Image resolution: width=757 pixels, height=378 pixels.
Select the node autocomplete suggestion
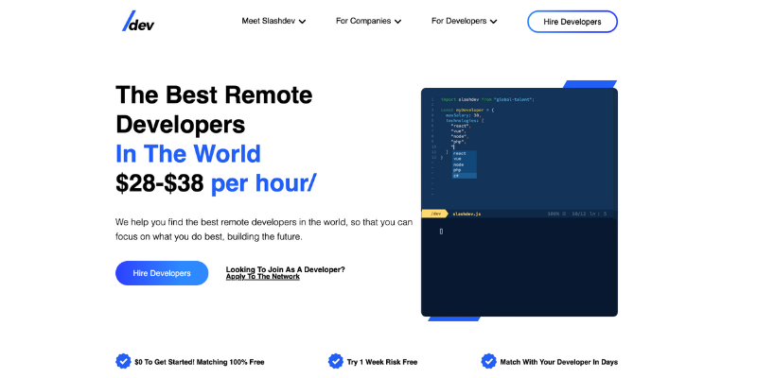point(465,164)
